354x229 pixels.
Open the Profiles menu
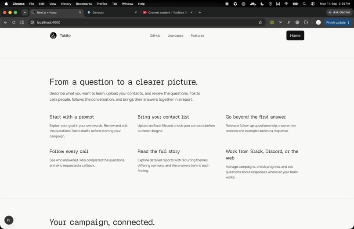point(102,4)
